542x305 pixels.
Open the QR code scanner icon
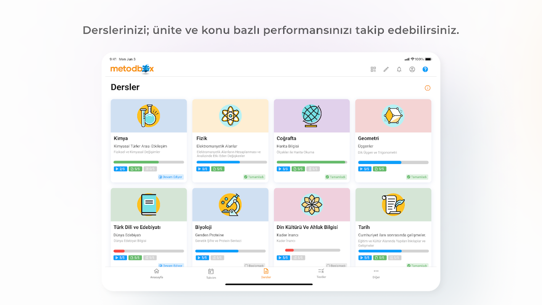(x=373, y=69)
